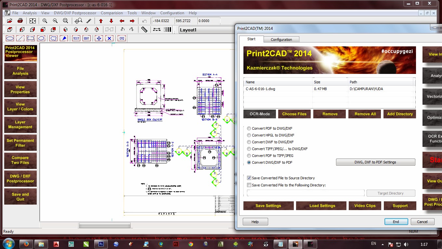Select the line drawing tool
The image size is (442, 249).
[20, 38]
